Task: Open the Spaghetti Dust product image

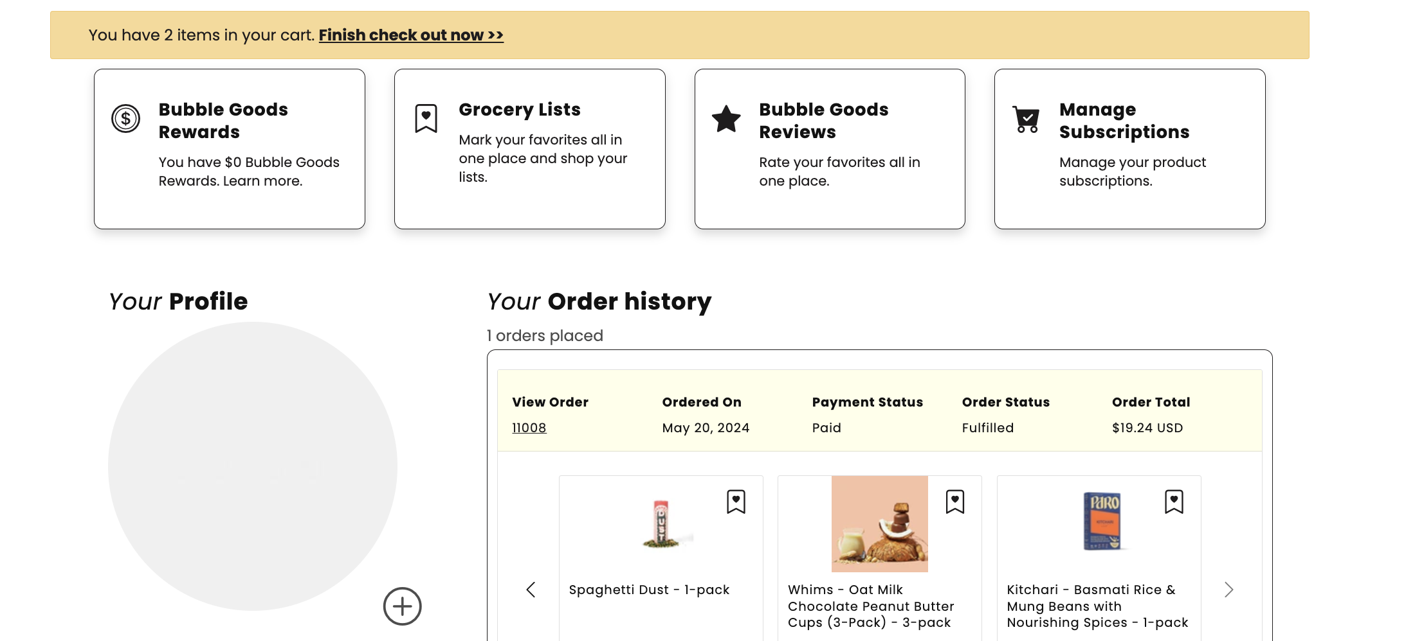Action: (x=661, y=524)
